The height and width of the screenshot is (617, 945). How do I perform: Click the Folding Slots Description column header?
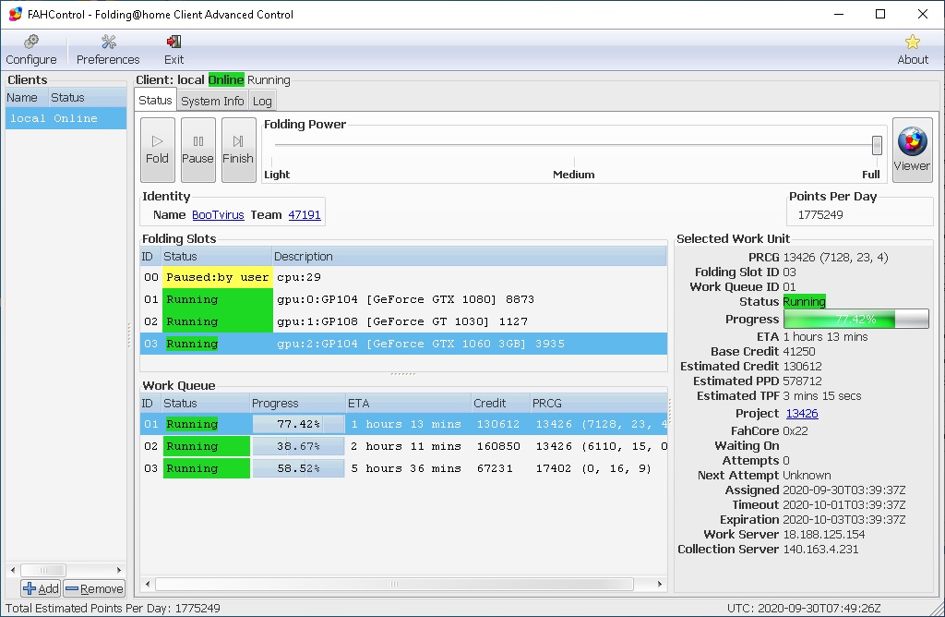pyautogui.click(x=469, y=257)
